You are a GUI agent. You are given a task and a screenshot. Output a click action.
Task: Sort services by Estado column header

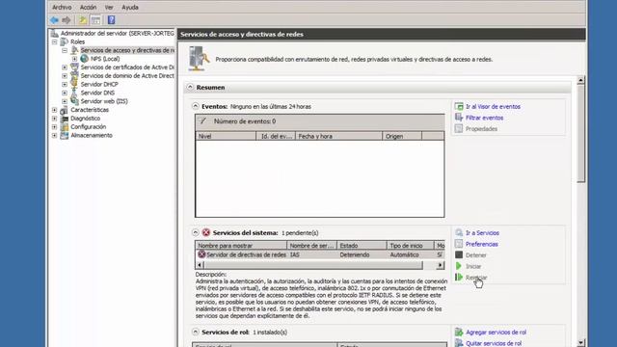(362, 246)
